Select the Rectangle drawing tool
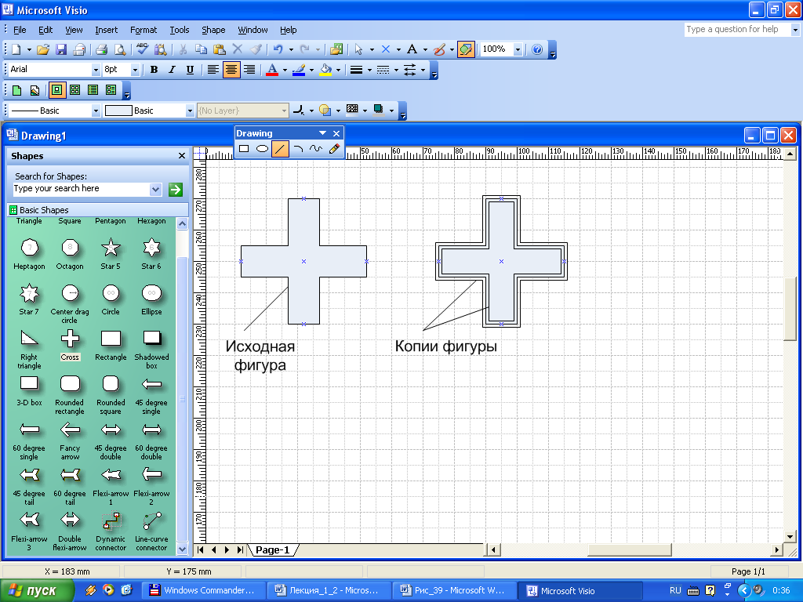The width and height of the screenshot is (803, 602). tap(244, 148)
